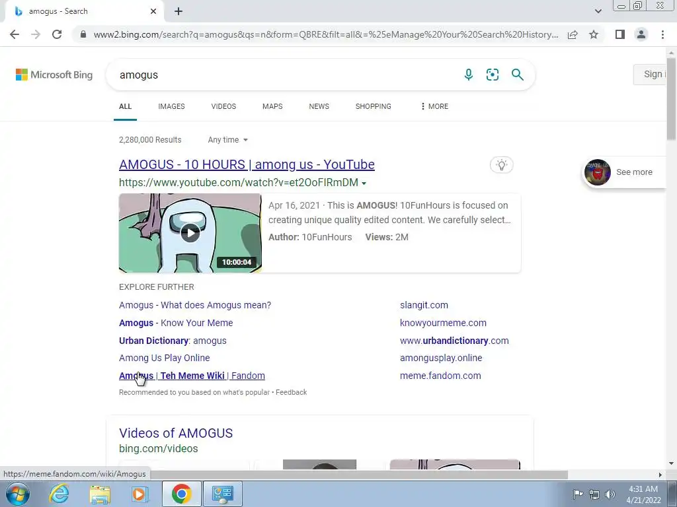Click the browser forward arrow
The height and width of the screenshot is (507, 677).
(36, 34)
